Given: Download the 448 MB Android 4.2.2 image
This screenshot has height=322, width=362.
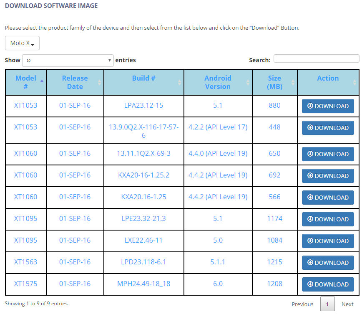Looking at the screenshot, I should (328, 128).
